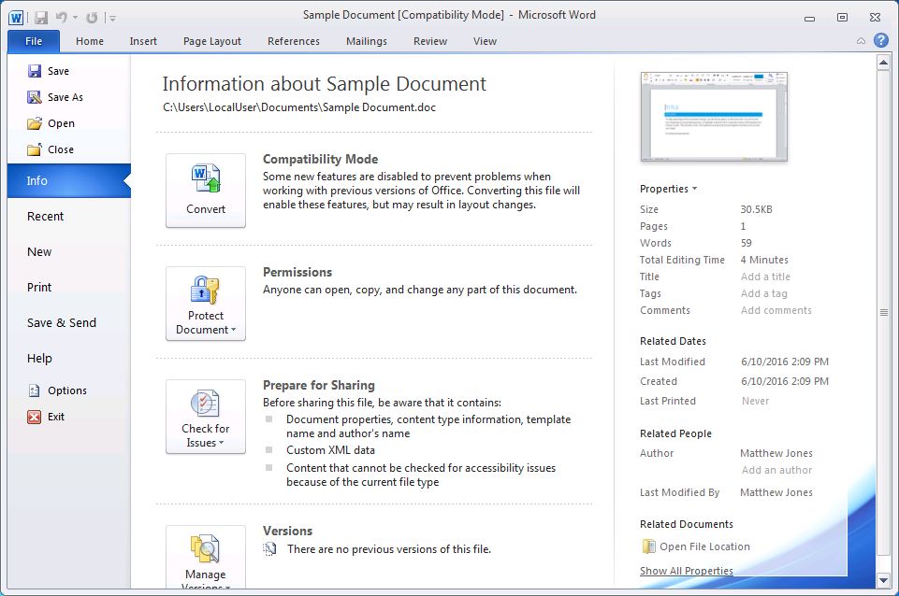899x596 pixels.
Task: Click the Save icon in Quick Access Toolbar
Action: point(41,18)
